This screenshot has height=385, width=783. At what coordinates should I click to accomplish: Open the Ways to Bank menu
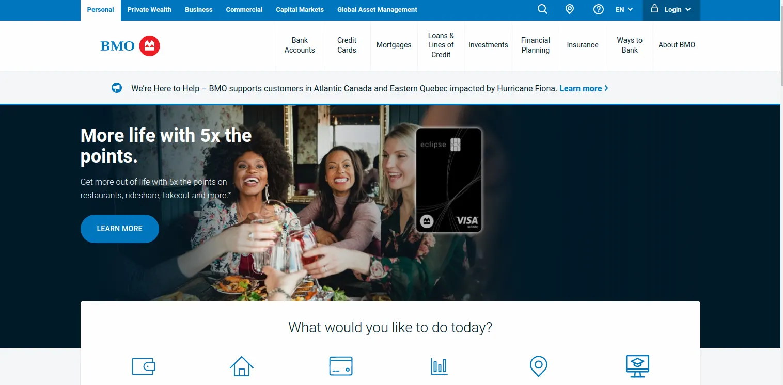pos(630,45)
